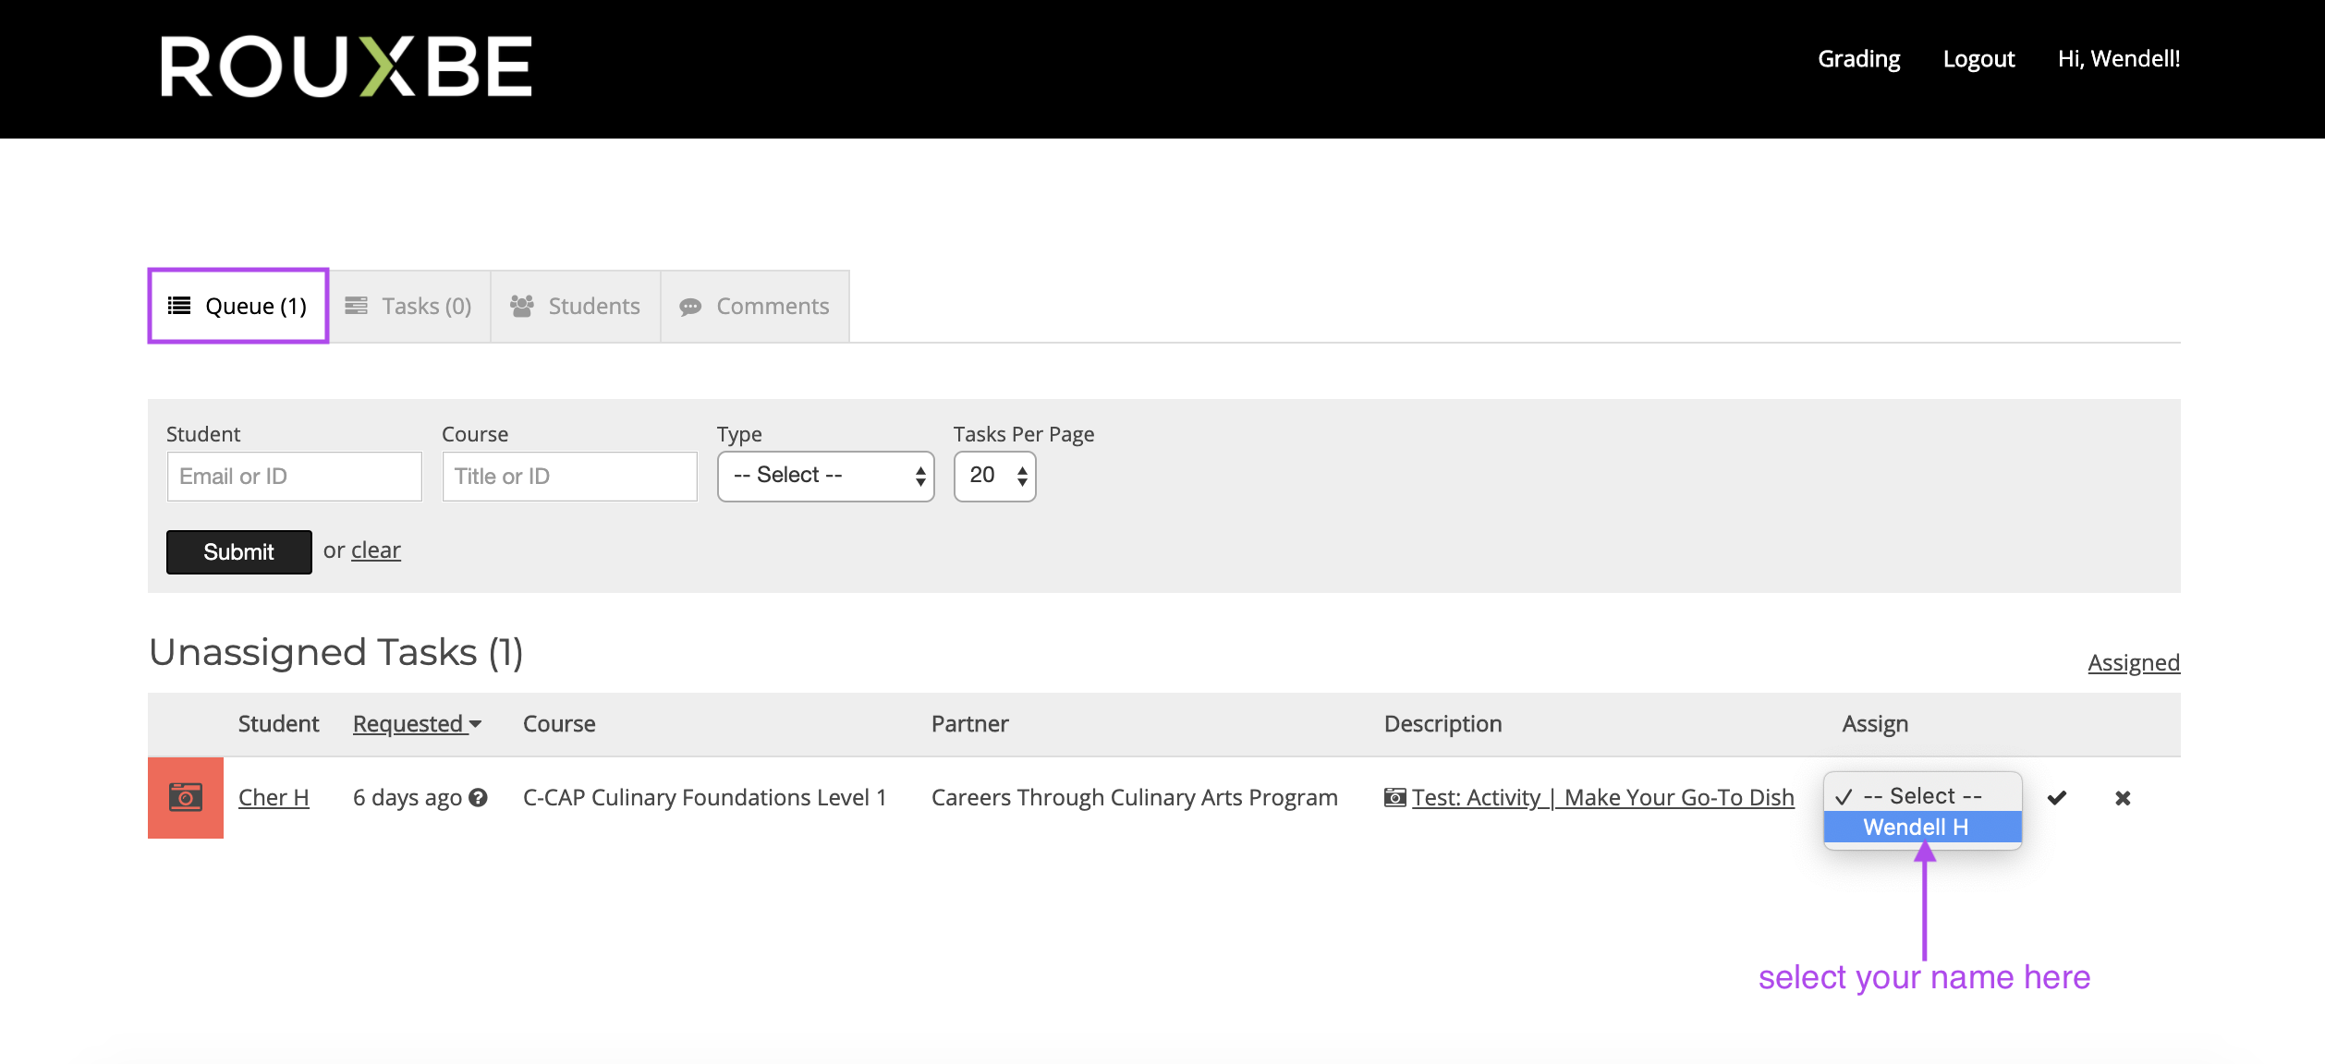Select Wendell H in the Assign dropdown

pos(1923,827)
